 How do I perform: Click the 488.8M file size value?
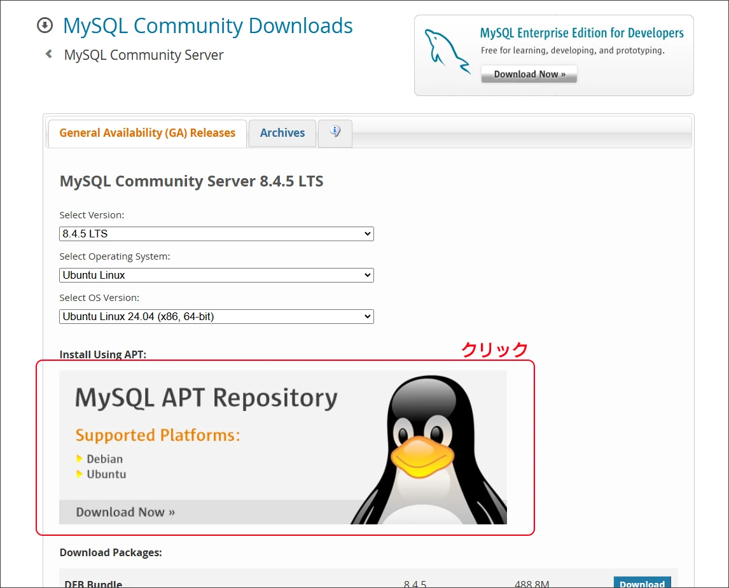(532, 584)
